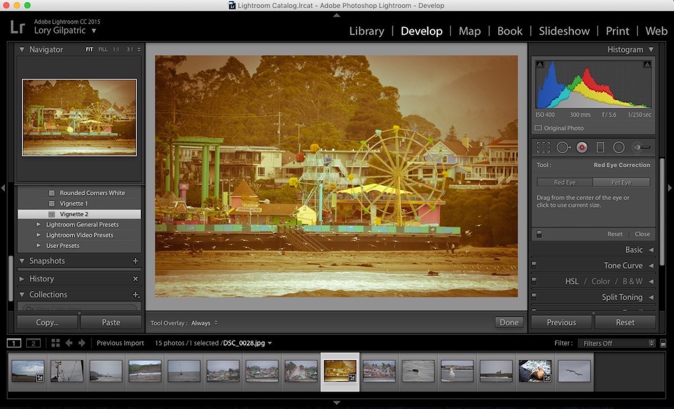Expand the Lightroom General Presets folder
Viewport: 674px width, 409px height.
tap(39, 224)
